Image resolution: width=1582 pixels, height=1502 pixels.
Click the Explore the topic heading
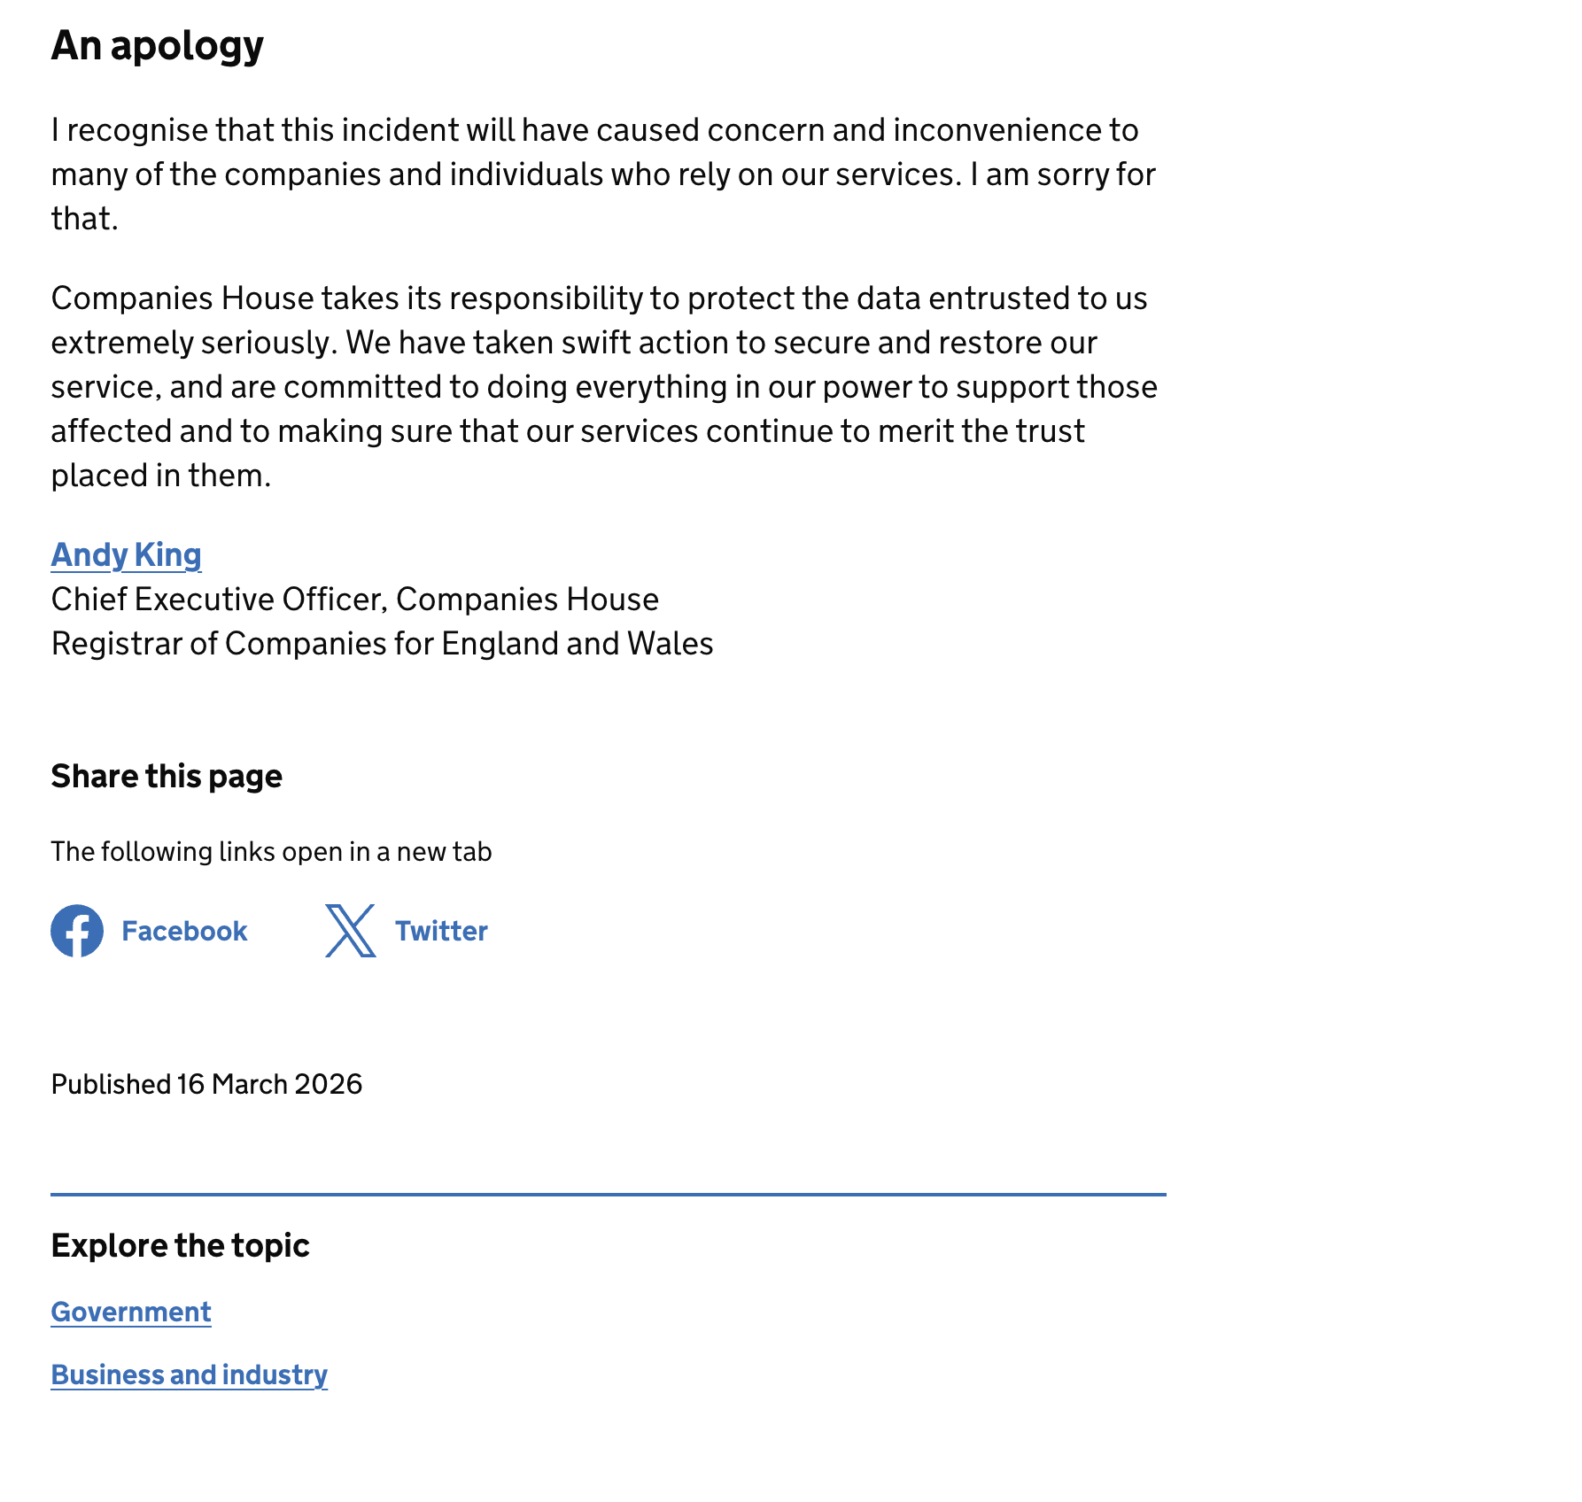tap(181, 1245)
